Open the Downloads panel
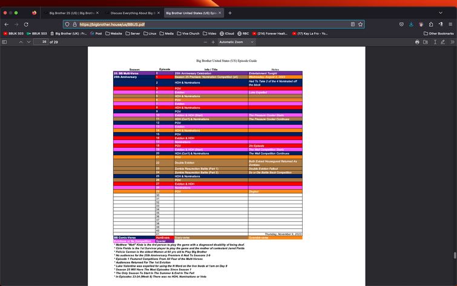The height and width of the screenshot is (286, 457). [x=411, y=24]
